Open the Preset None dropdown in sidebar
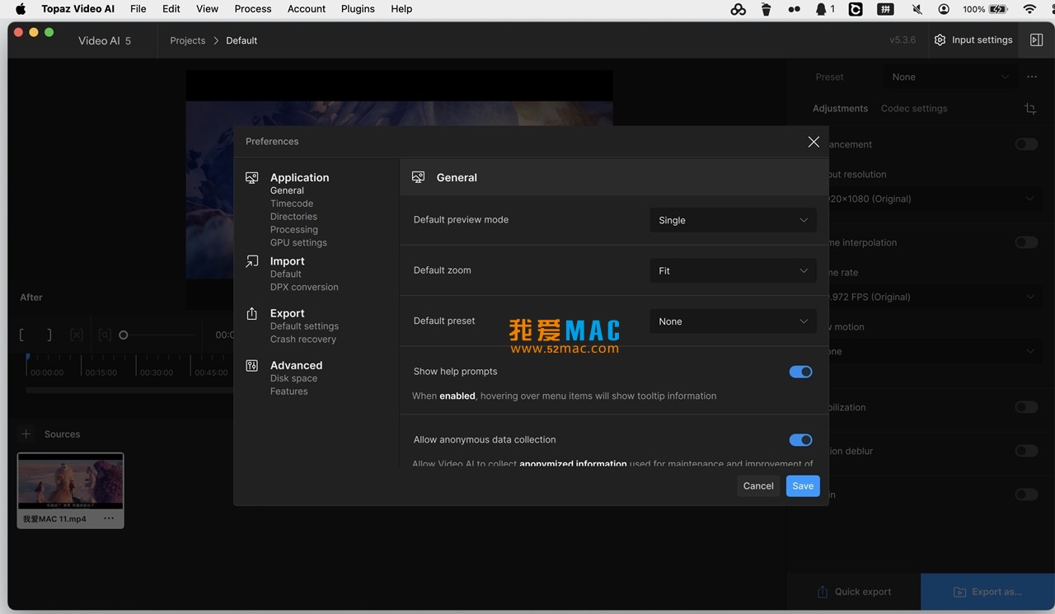The width and height of the screenshot is (1055, 614). (949, 77)
